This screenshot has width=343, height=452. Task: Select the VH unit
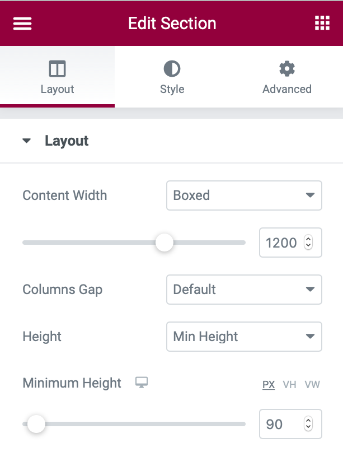pos(289,385)
